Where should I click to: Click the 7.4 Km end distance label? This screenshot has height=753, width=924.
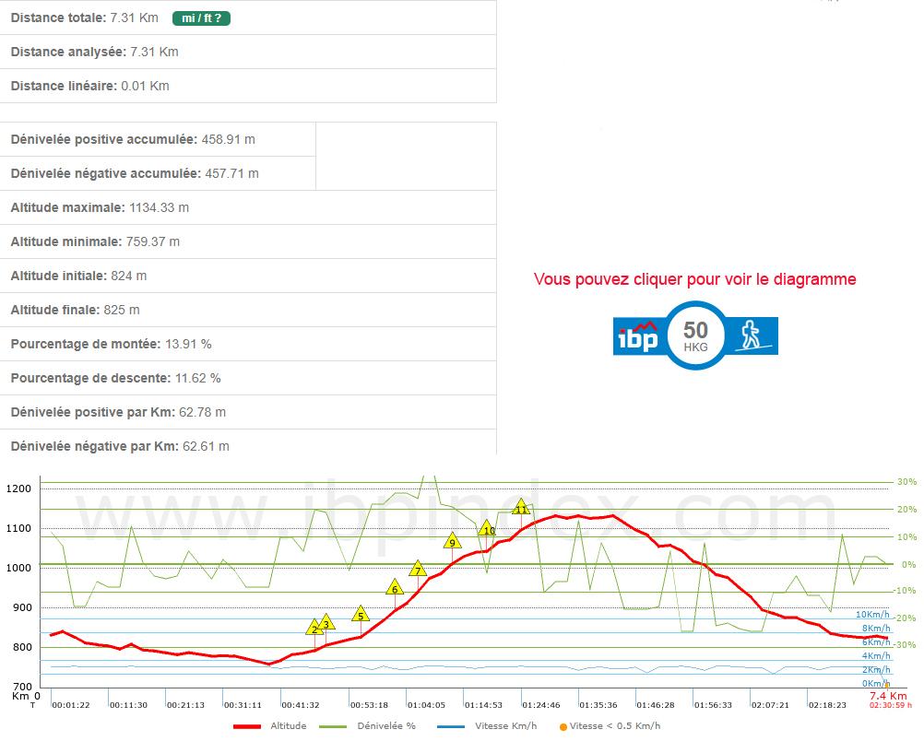888,696
